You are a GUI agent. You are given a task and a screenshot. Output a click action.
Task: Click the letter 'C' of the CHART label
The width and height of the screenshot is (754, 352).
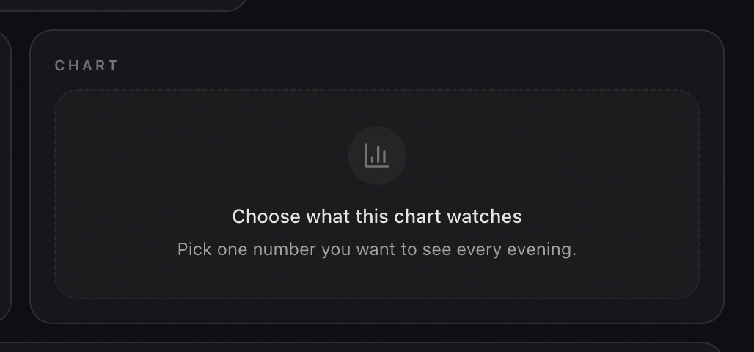coord(59,65)
